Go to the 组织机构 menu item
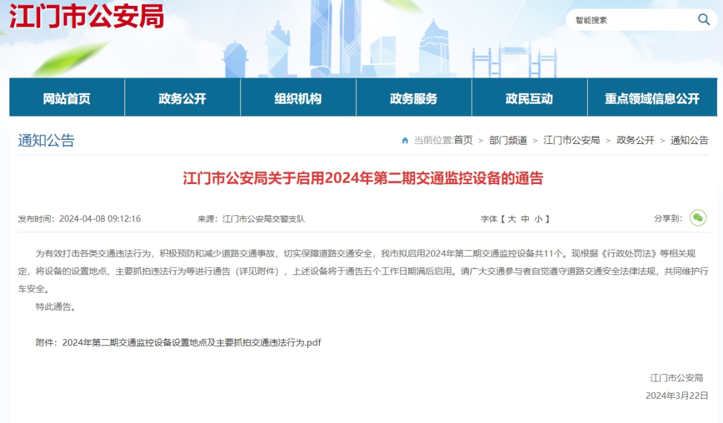 (x=298, y=98)
